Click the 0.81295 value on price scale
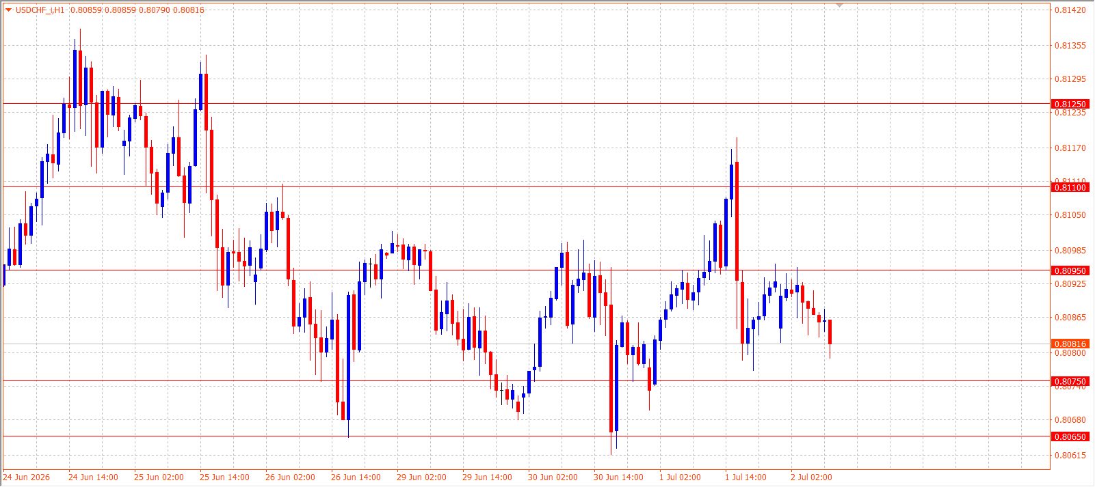Viewport: 1095px width, 487px height. (x=1070, y=79)
